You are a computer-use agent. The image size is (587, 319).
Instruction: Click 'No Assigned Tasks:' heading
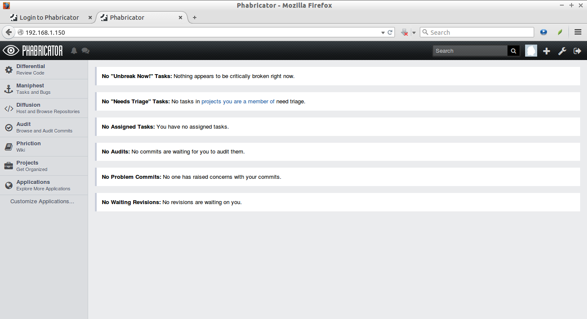(128, 127)
